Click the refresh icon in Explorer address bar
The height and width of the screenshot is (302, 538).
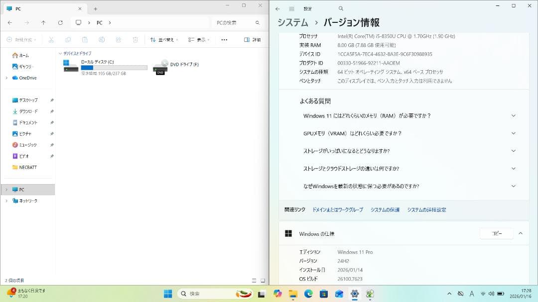pos(60,22)
